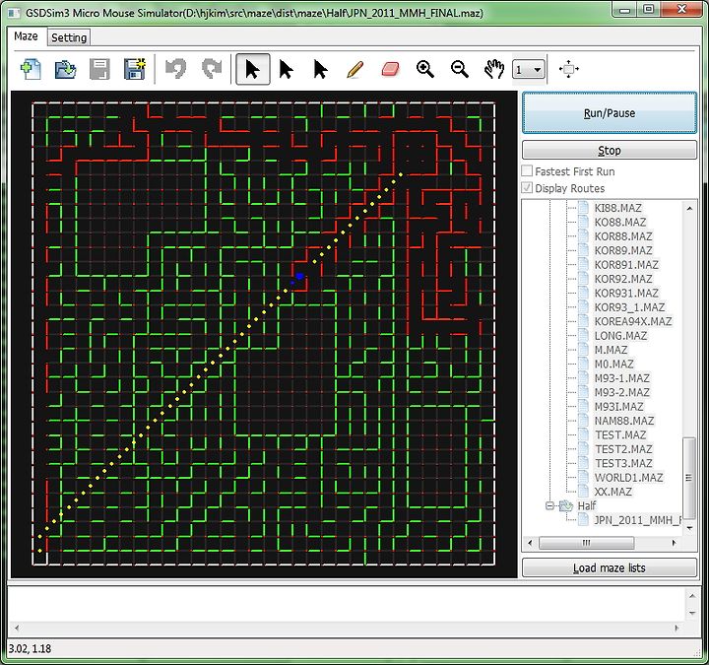Click the blue mouse marker in maze
The image size is (709, 665).
(x=299, y=276)
